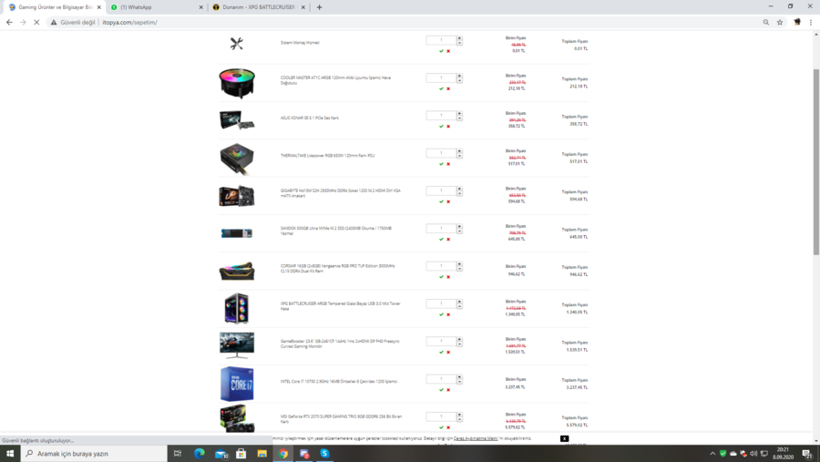Confirm Gigabyte H410M quantity with green check
The height and width of the screenshot is (462, 820).
pos(441,202)
